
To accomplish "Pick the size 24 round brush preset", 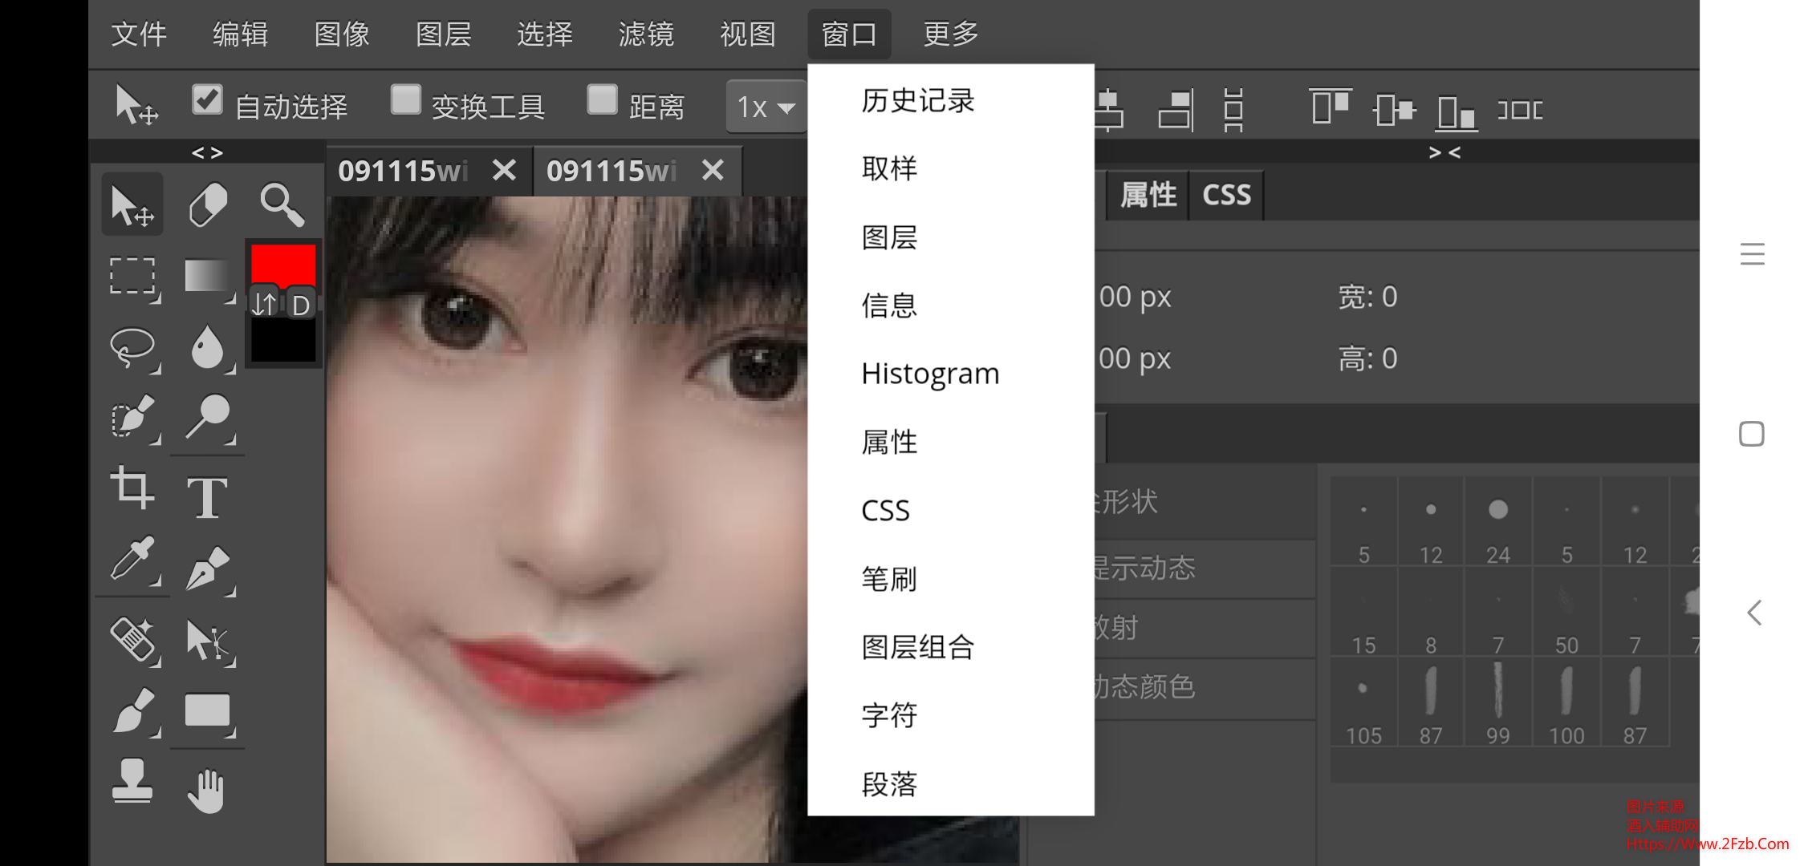I will click(x=1498, y=522).
